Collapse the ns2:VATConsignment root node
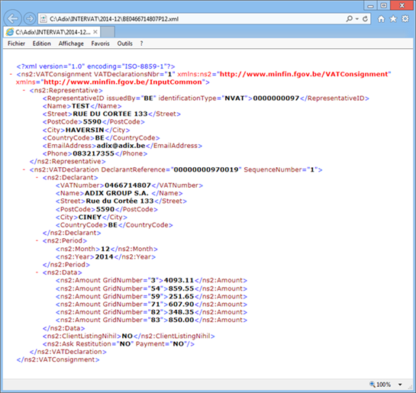 point(11,74)
